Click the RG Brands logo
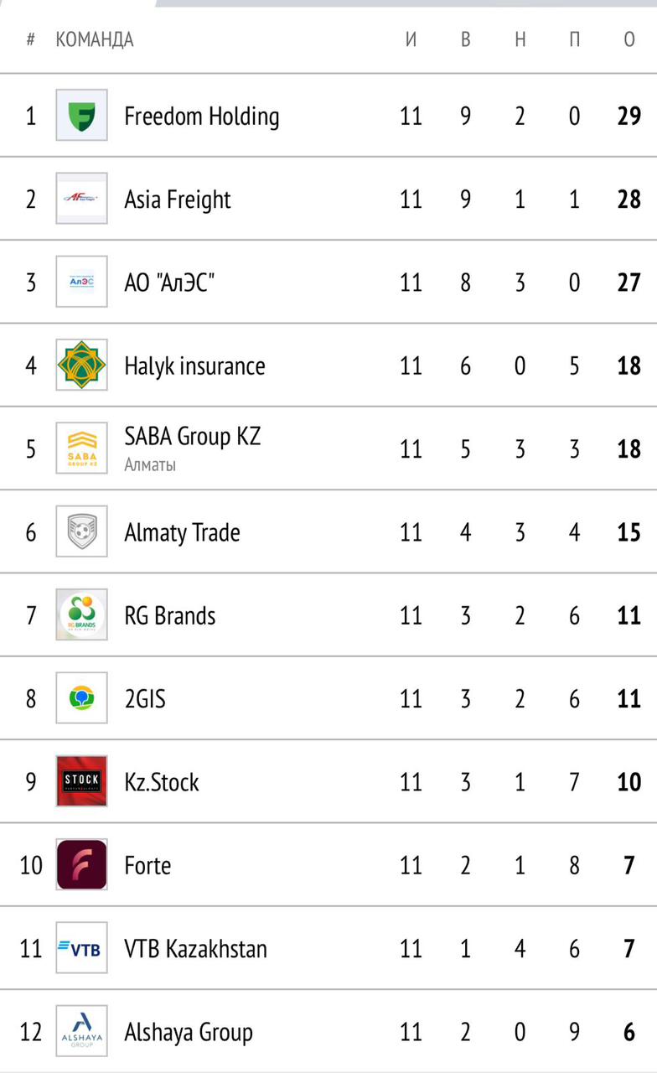 tap(81, 615)
